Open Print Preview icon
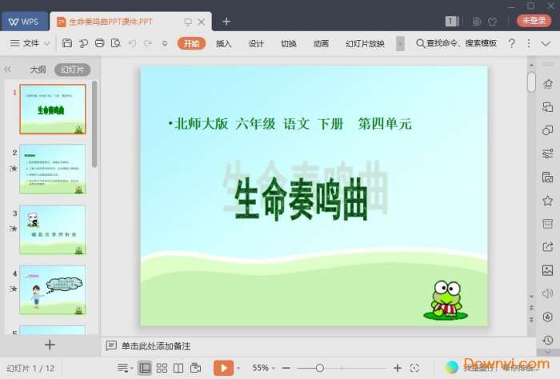The width and height of the screenshot is (560, 379). click(x=116, y=43)
